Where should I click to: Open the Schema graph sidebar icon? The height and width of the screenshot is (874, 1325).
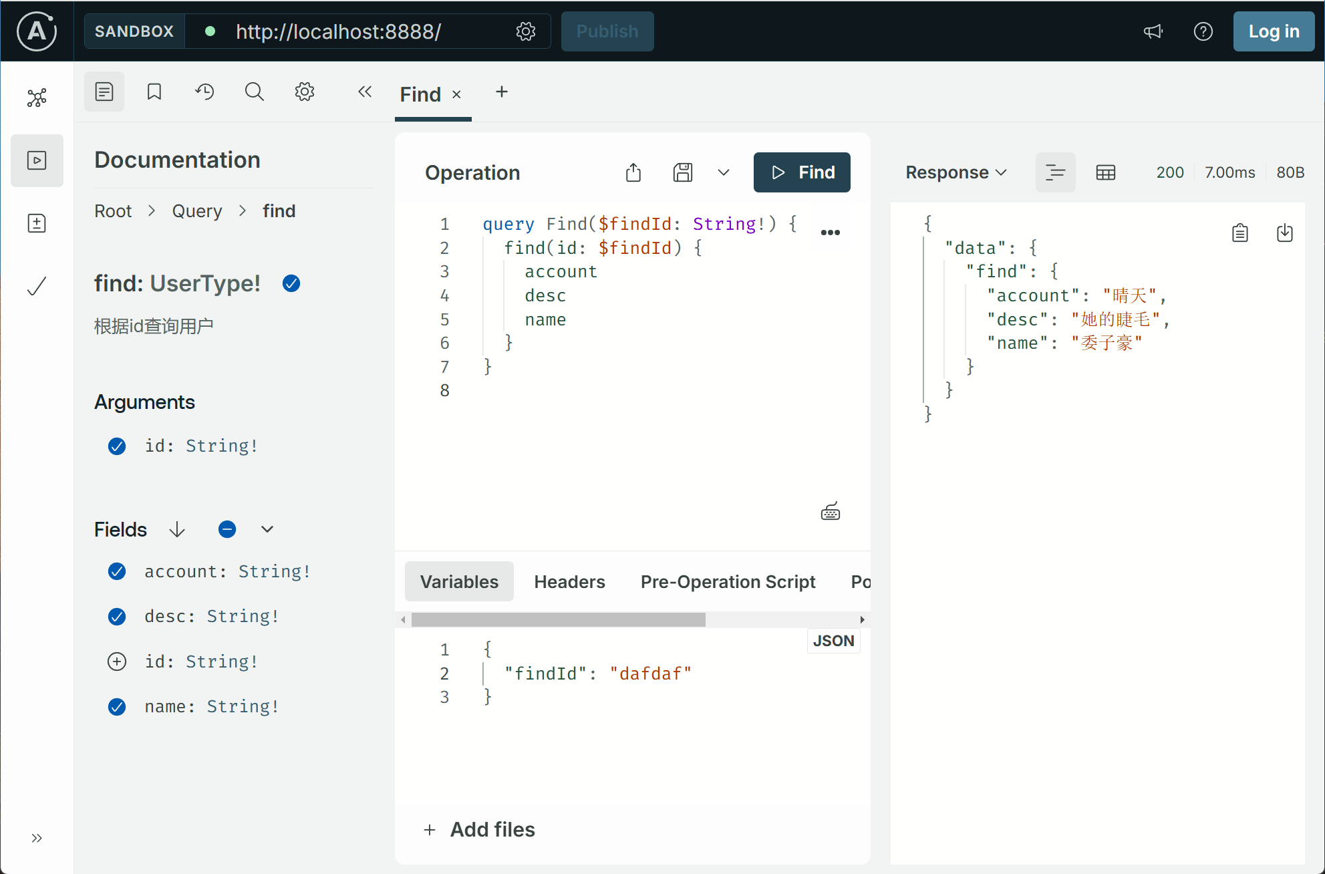[x=37, y=98]
